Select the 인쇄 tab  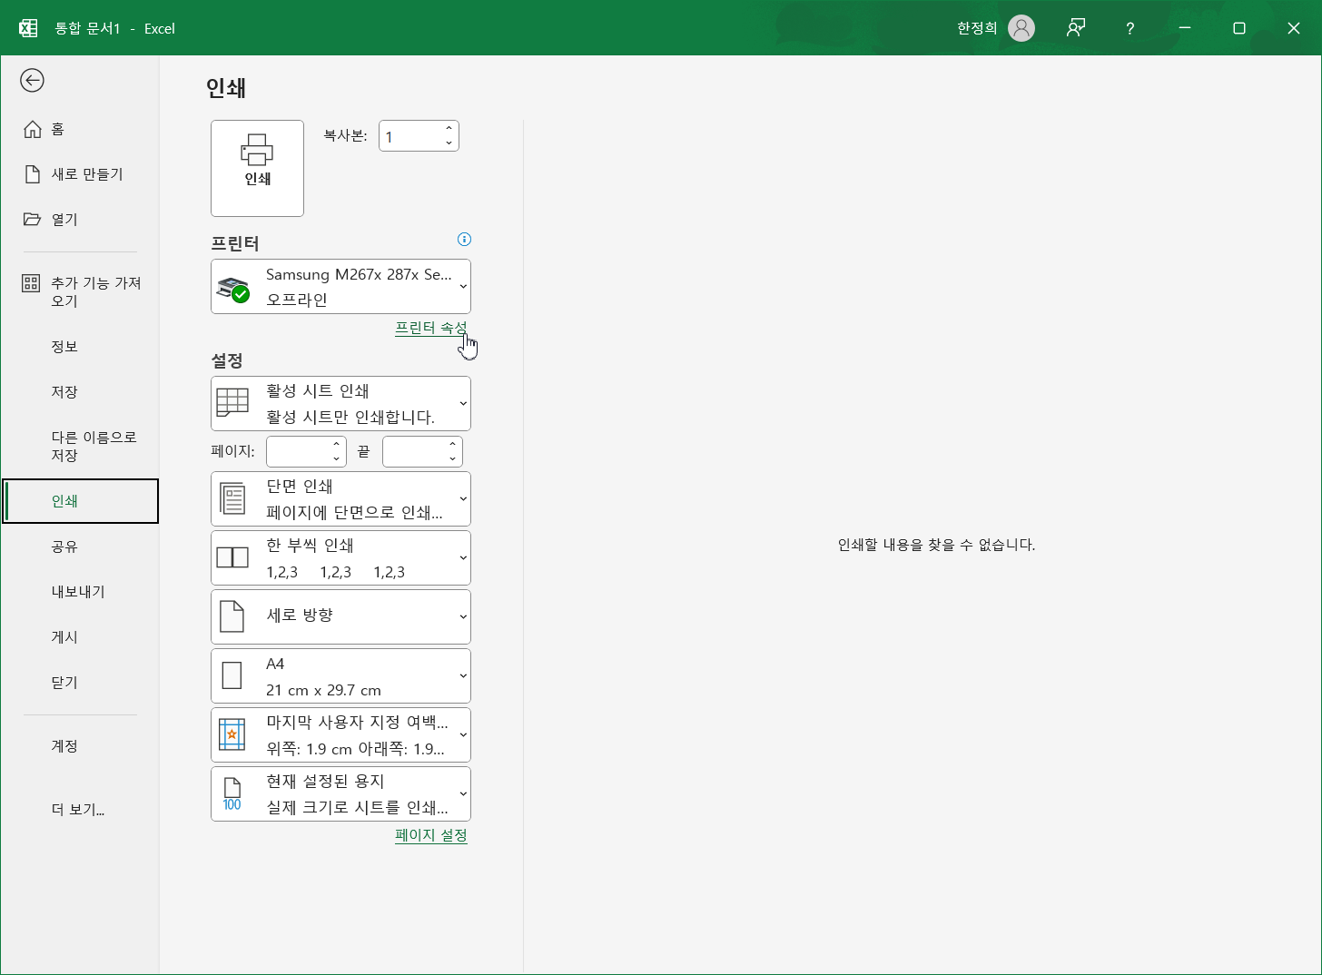80,501
